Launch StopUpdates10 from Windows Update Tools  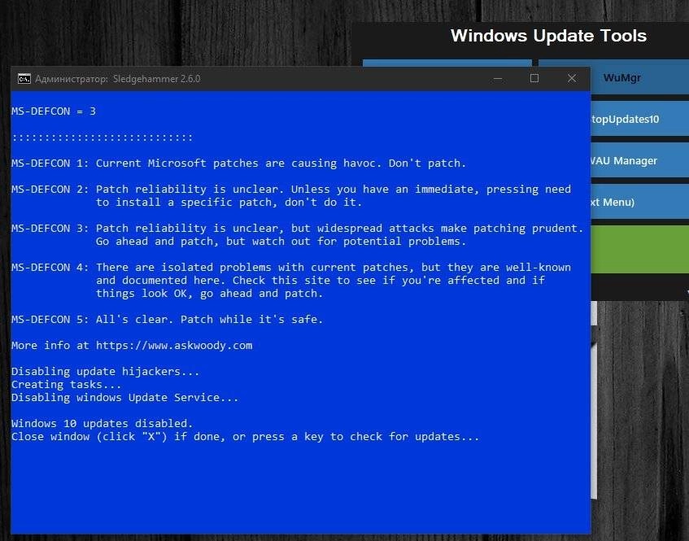tap(639, 119)
